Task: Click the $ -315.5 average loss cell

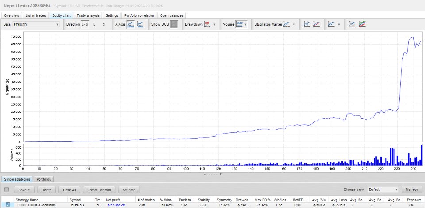Action: (339, 205)
